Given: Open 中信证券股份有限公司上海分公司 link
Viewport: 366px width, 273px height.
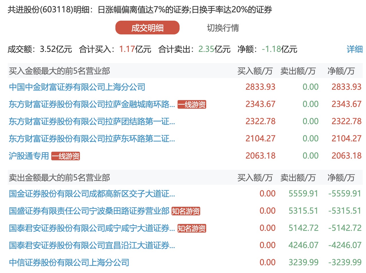Looking at the screenshot, I should tap(69, 262).
